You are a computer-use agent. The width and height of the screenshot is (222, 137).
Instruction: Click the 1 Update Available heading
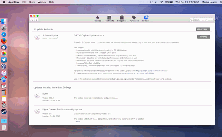point(43,29)
